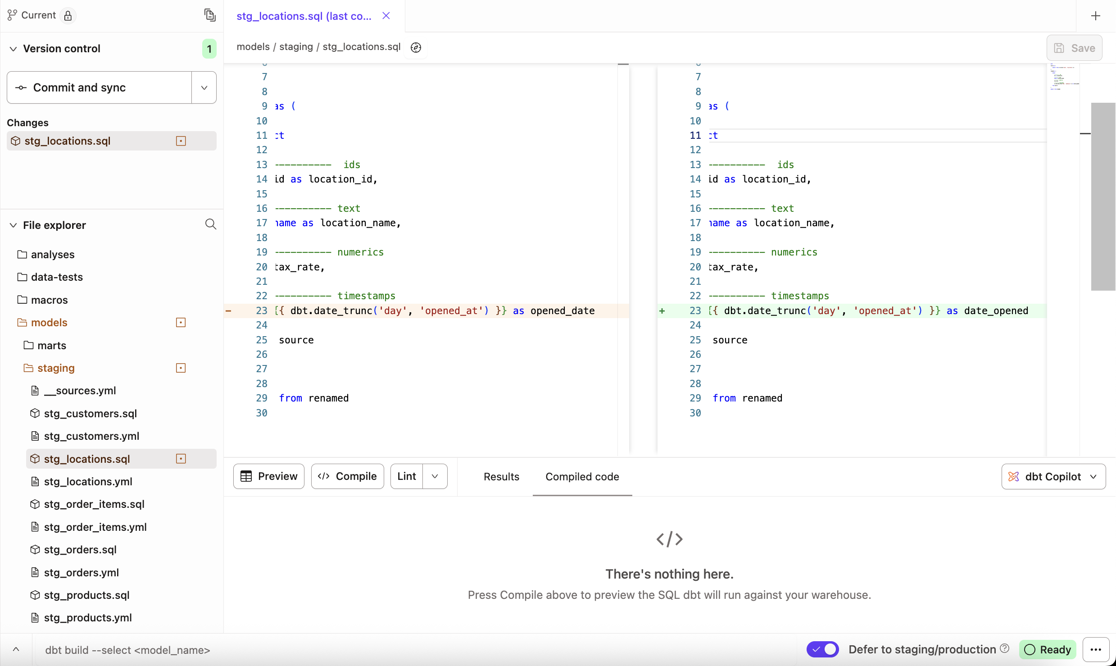This screenshot has height=666, width=1116.
Task: Click the lock icon beside Current branch
Action: (68, 15)
